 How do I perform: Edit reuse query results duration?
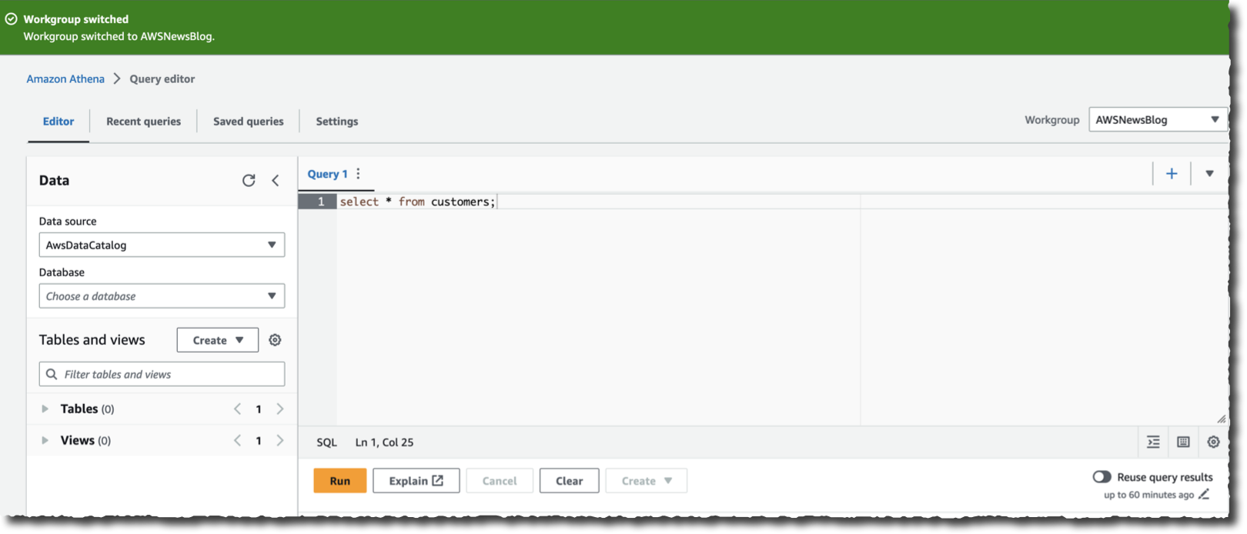(x=1204, y=495)
